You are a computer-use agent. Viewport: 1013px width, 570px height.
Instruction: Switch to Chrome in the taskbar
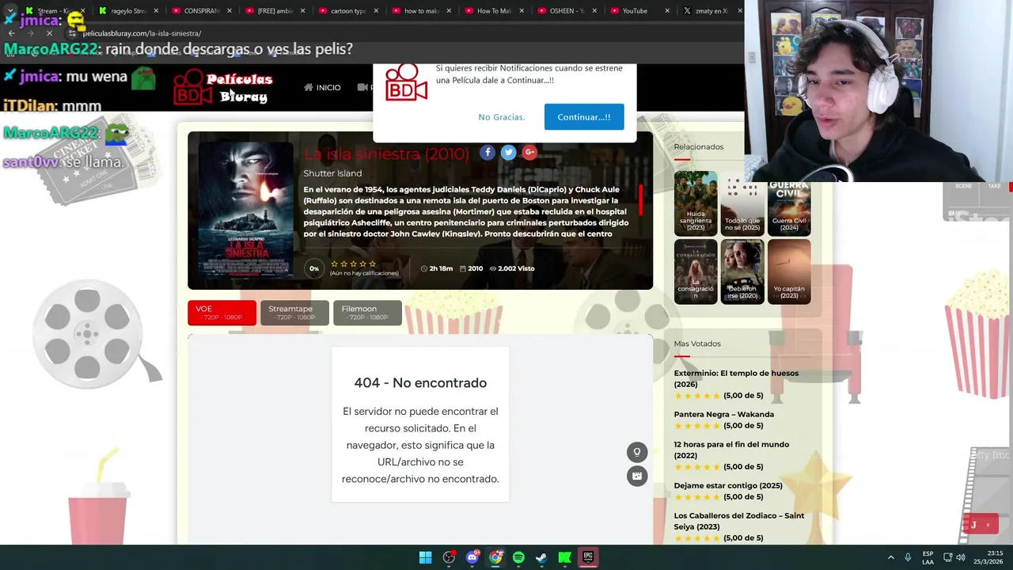[495, 557]
